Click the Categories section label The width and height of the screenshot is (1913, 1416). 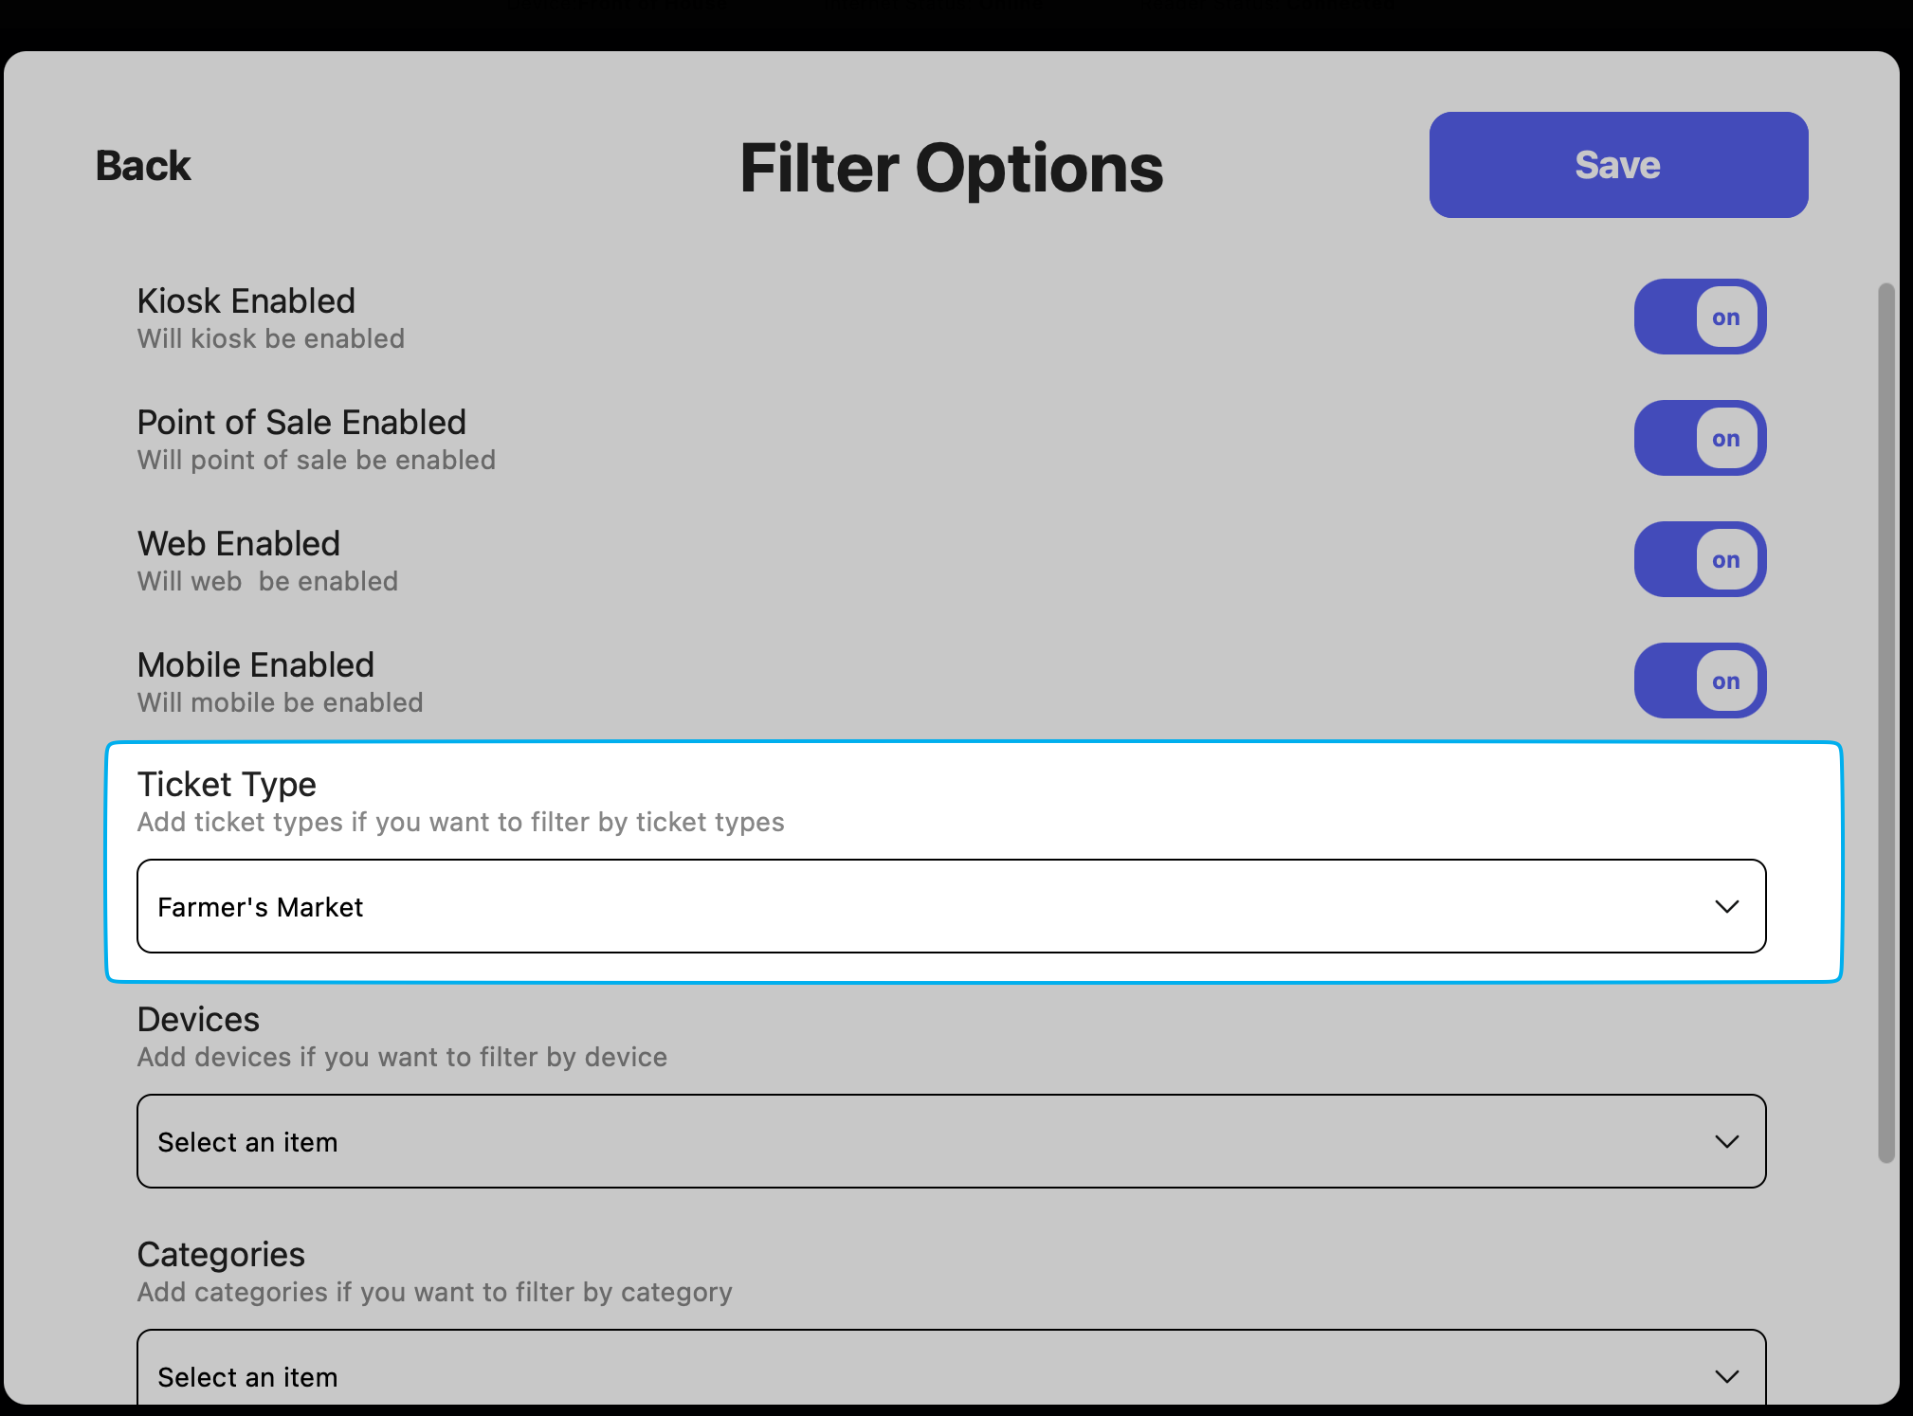pos(221,1255)
